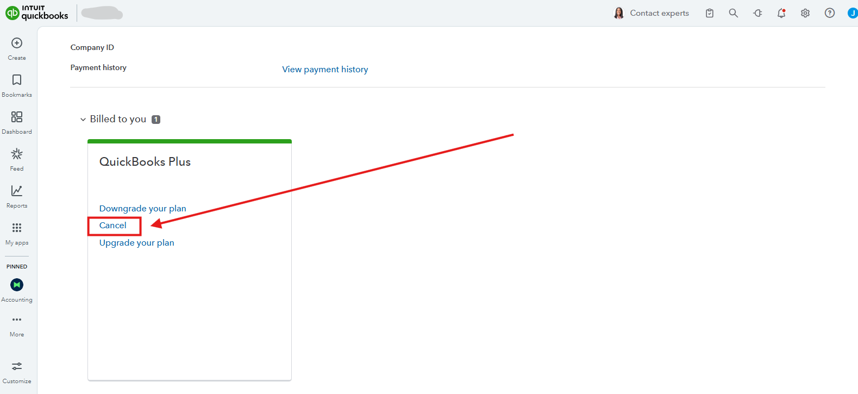Open Bookmarks from the sidebar
Image resolution: width=858 pixels, height=394 pixels.
[x=17, y=86]
